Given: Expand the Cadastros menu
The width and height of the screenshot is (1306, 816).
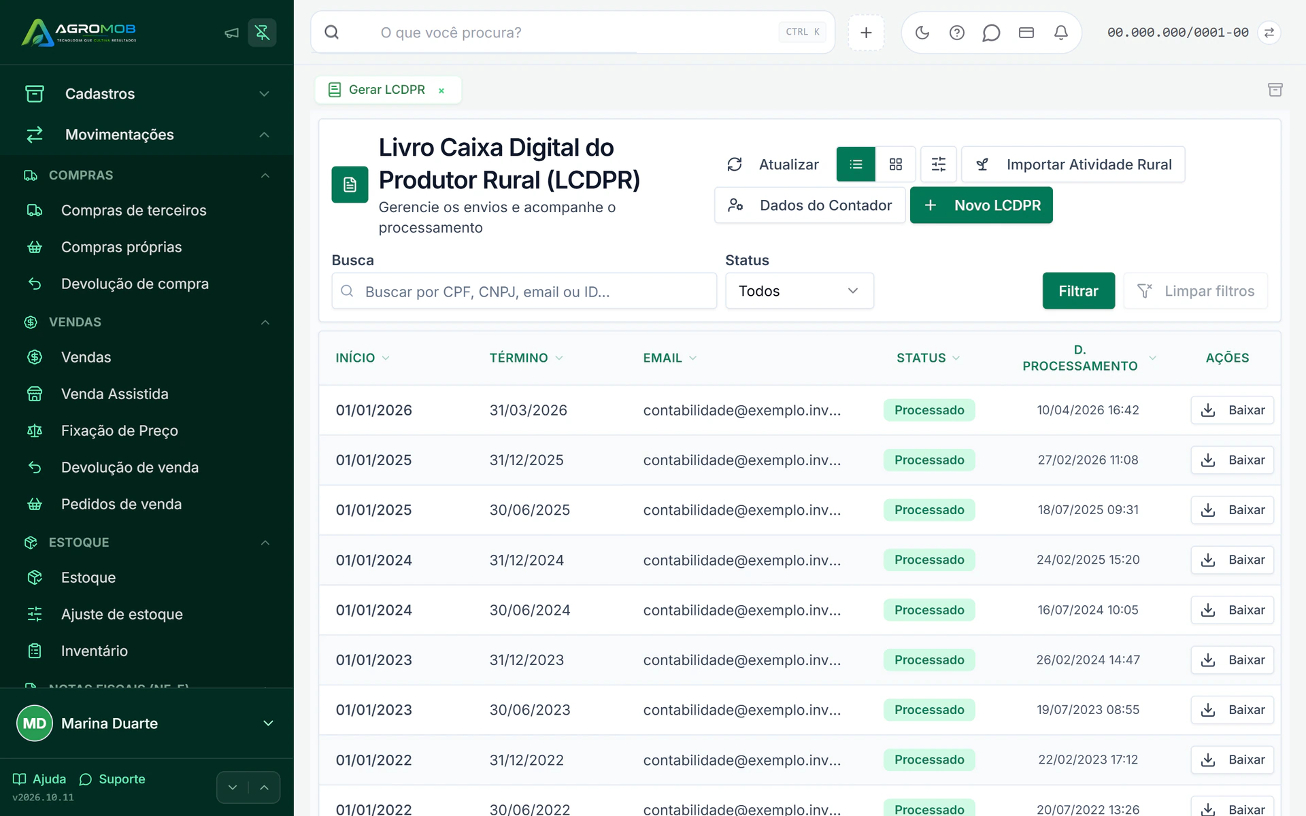Looking at the screenshot, I should pos(147,94).
